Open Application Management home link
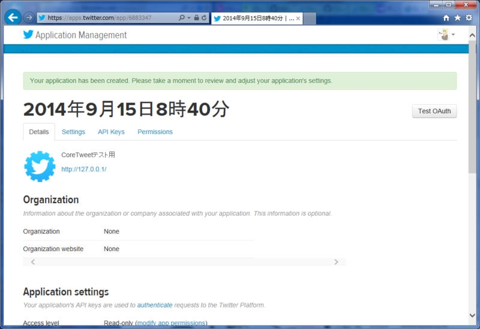The width and height of the screenshot is (480, 329). 81,35
